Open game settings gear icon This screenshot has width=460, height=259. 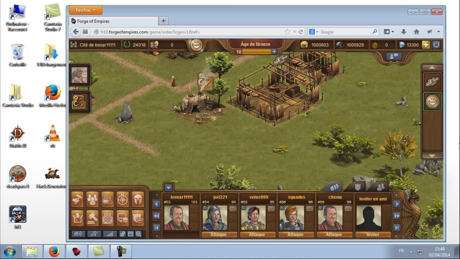123,234
